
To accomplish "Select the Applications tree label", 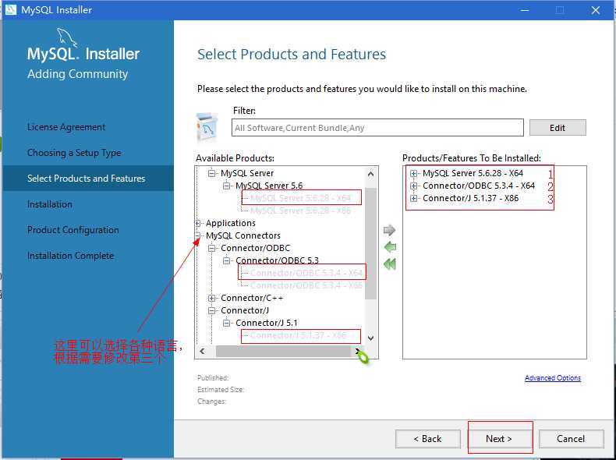I will coord(231,223).
